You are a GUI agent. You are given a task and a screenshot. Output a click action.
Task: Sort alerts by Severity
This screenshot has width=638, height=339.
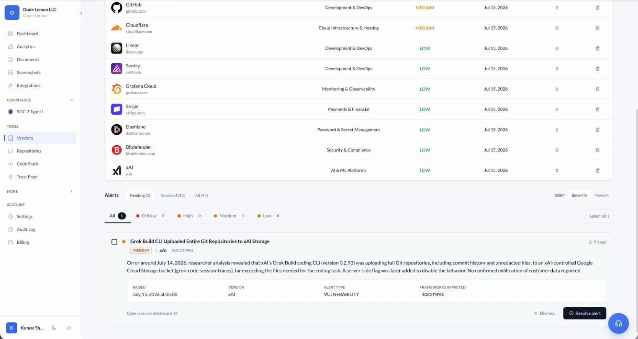tap(579, 196)
